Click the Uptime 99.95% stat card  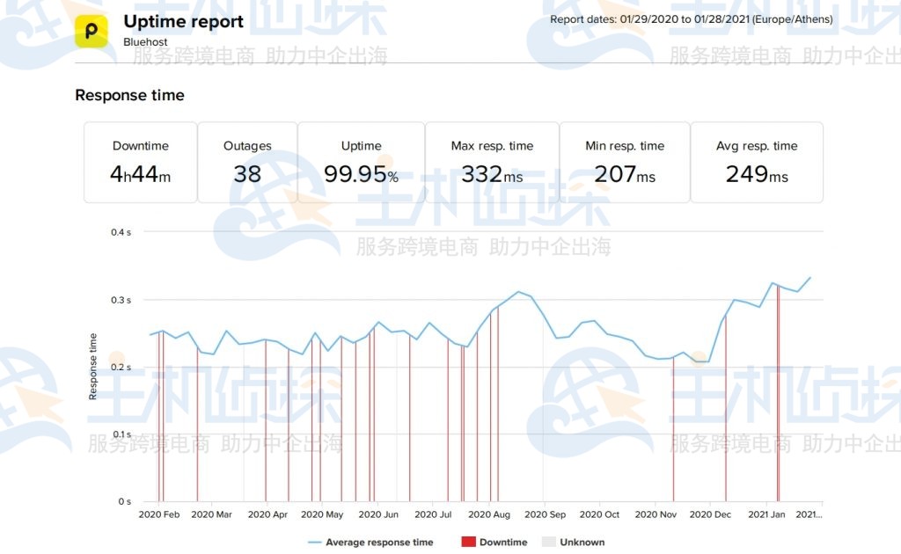361,162
